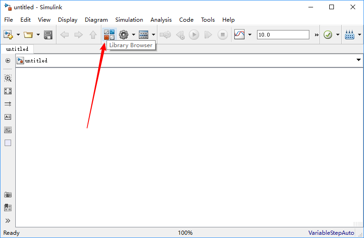Open the File menu
Viewport: 364px width, 238px height.
click(x=9, y=20)
